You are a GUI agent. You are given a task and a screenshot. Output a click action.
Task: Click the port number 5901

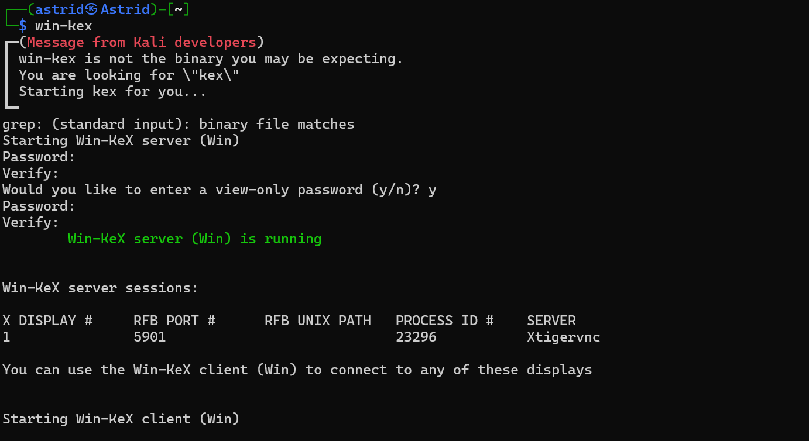[x=150, y=337]
